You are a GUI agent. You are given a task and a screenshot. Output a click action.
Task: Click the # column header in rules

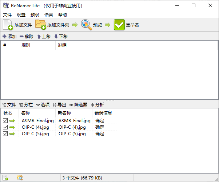(10, 45)
